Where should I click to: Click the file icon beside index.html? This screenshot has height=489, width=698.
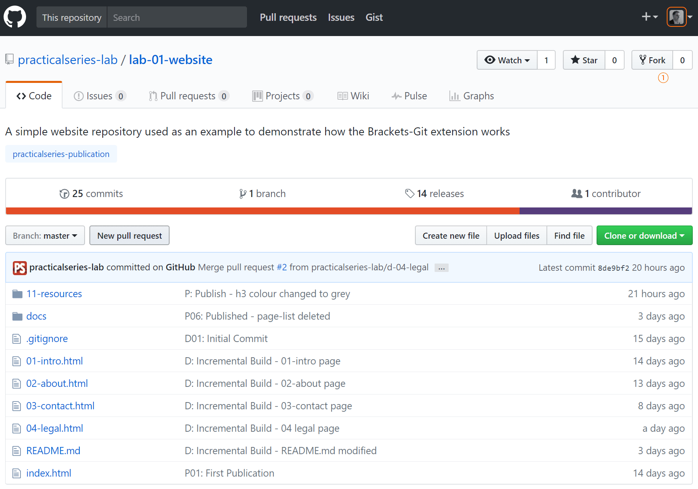pyautogui.click(x=16, y=473)
